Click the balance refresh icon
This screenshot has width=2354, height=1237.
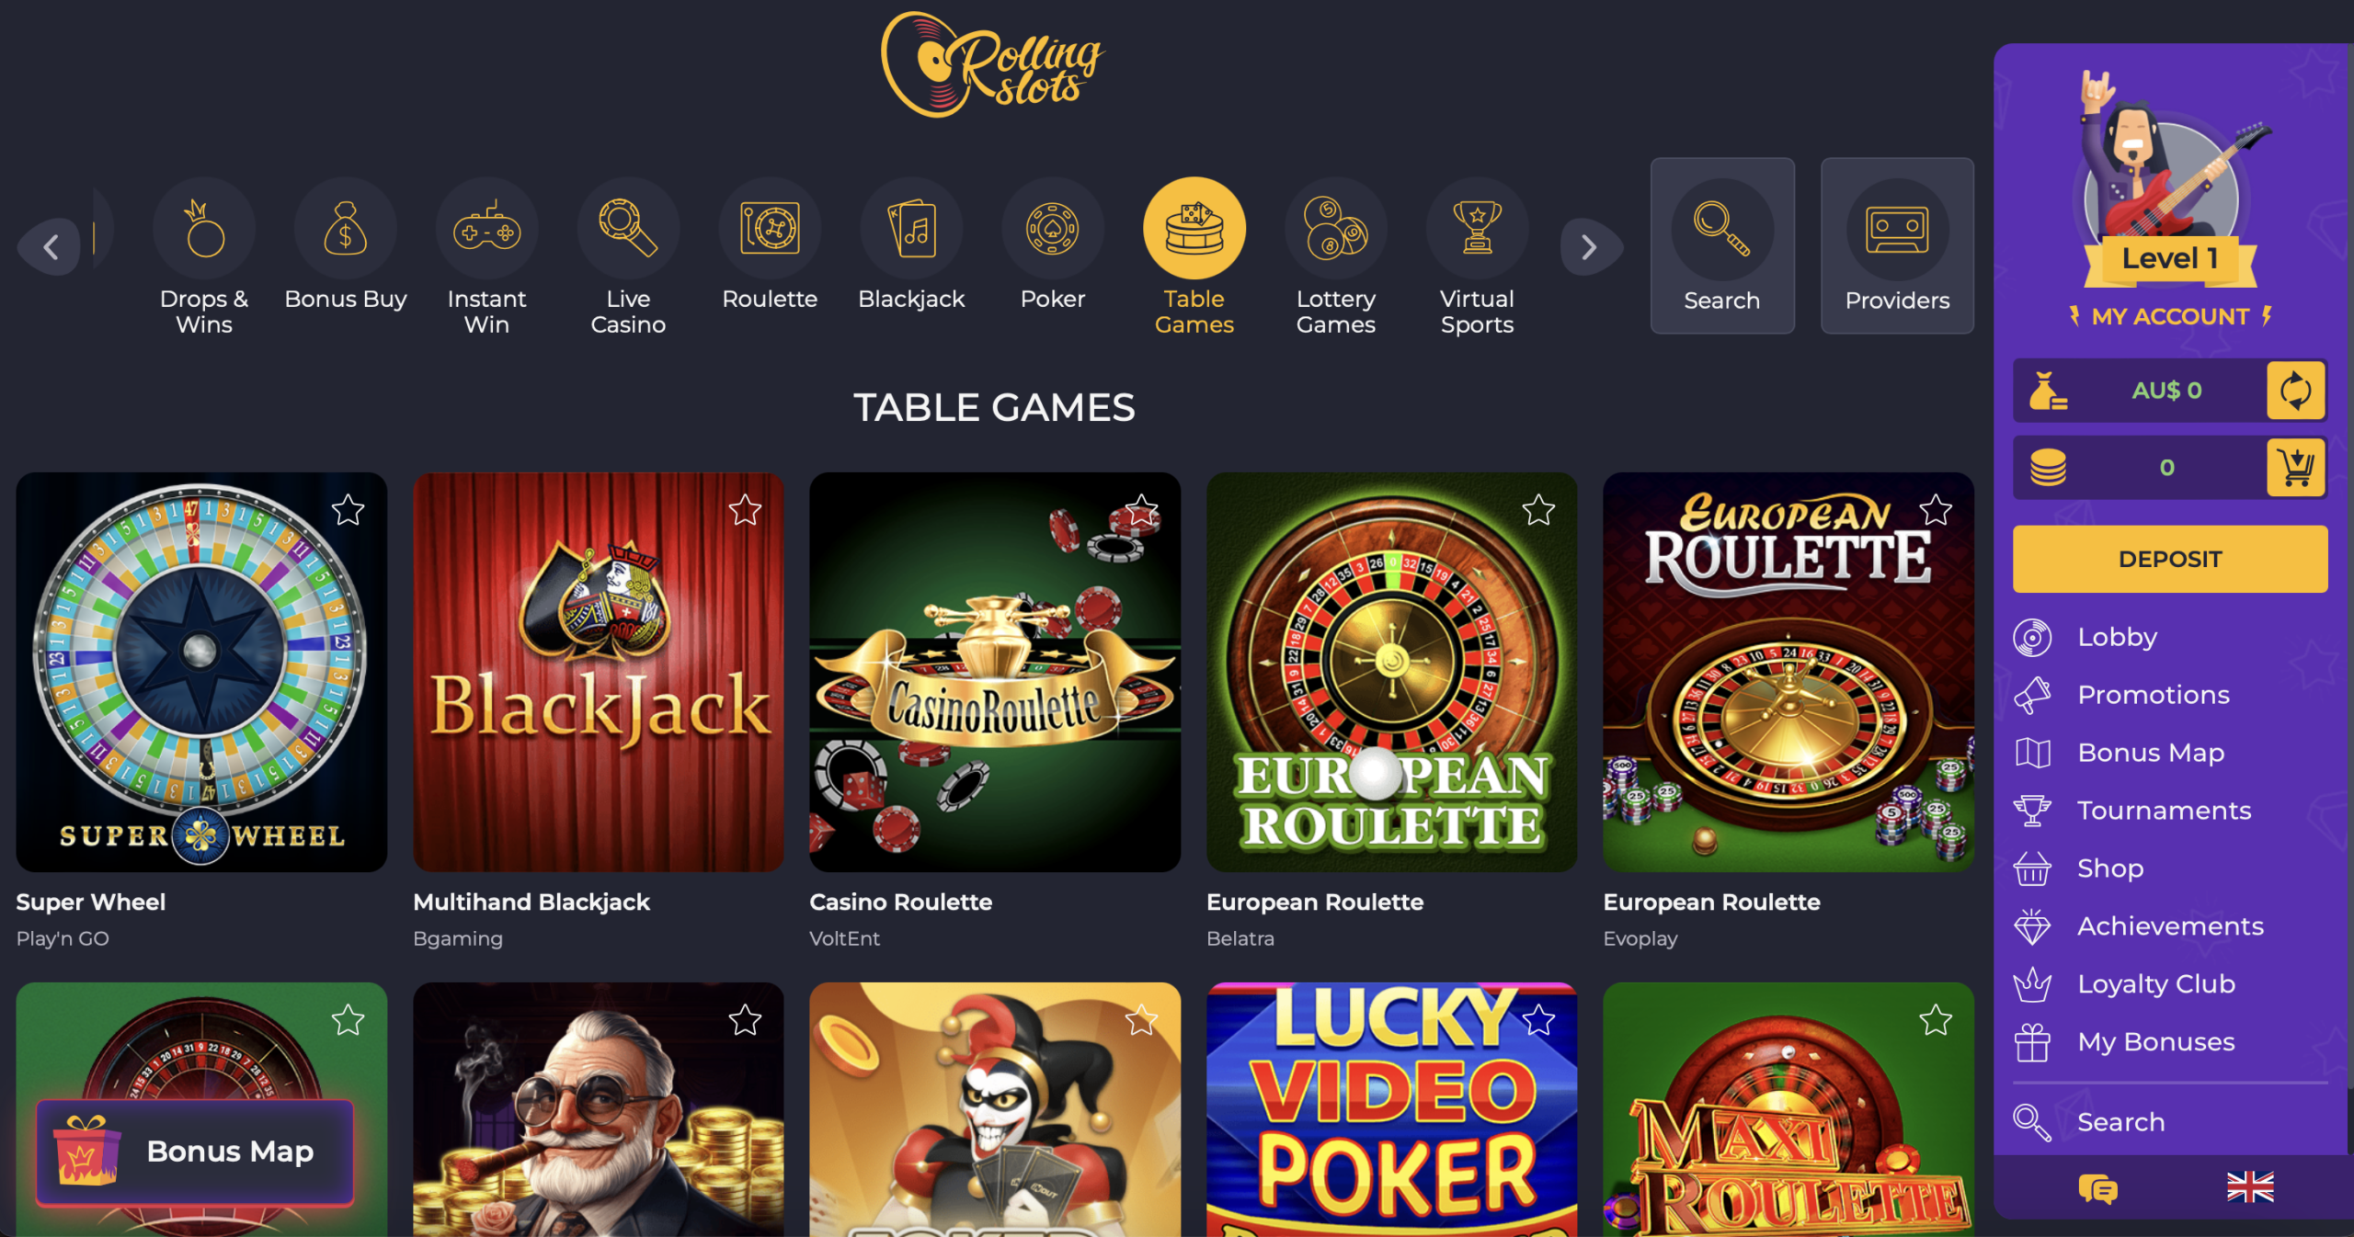2295,391
